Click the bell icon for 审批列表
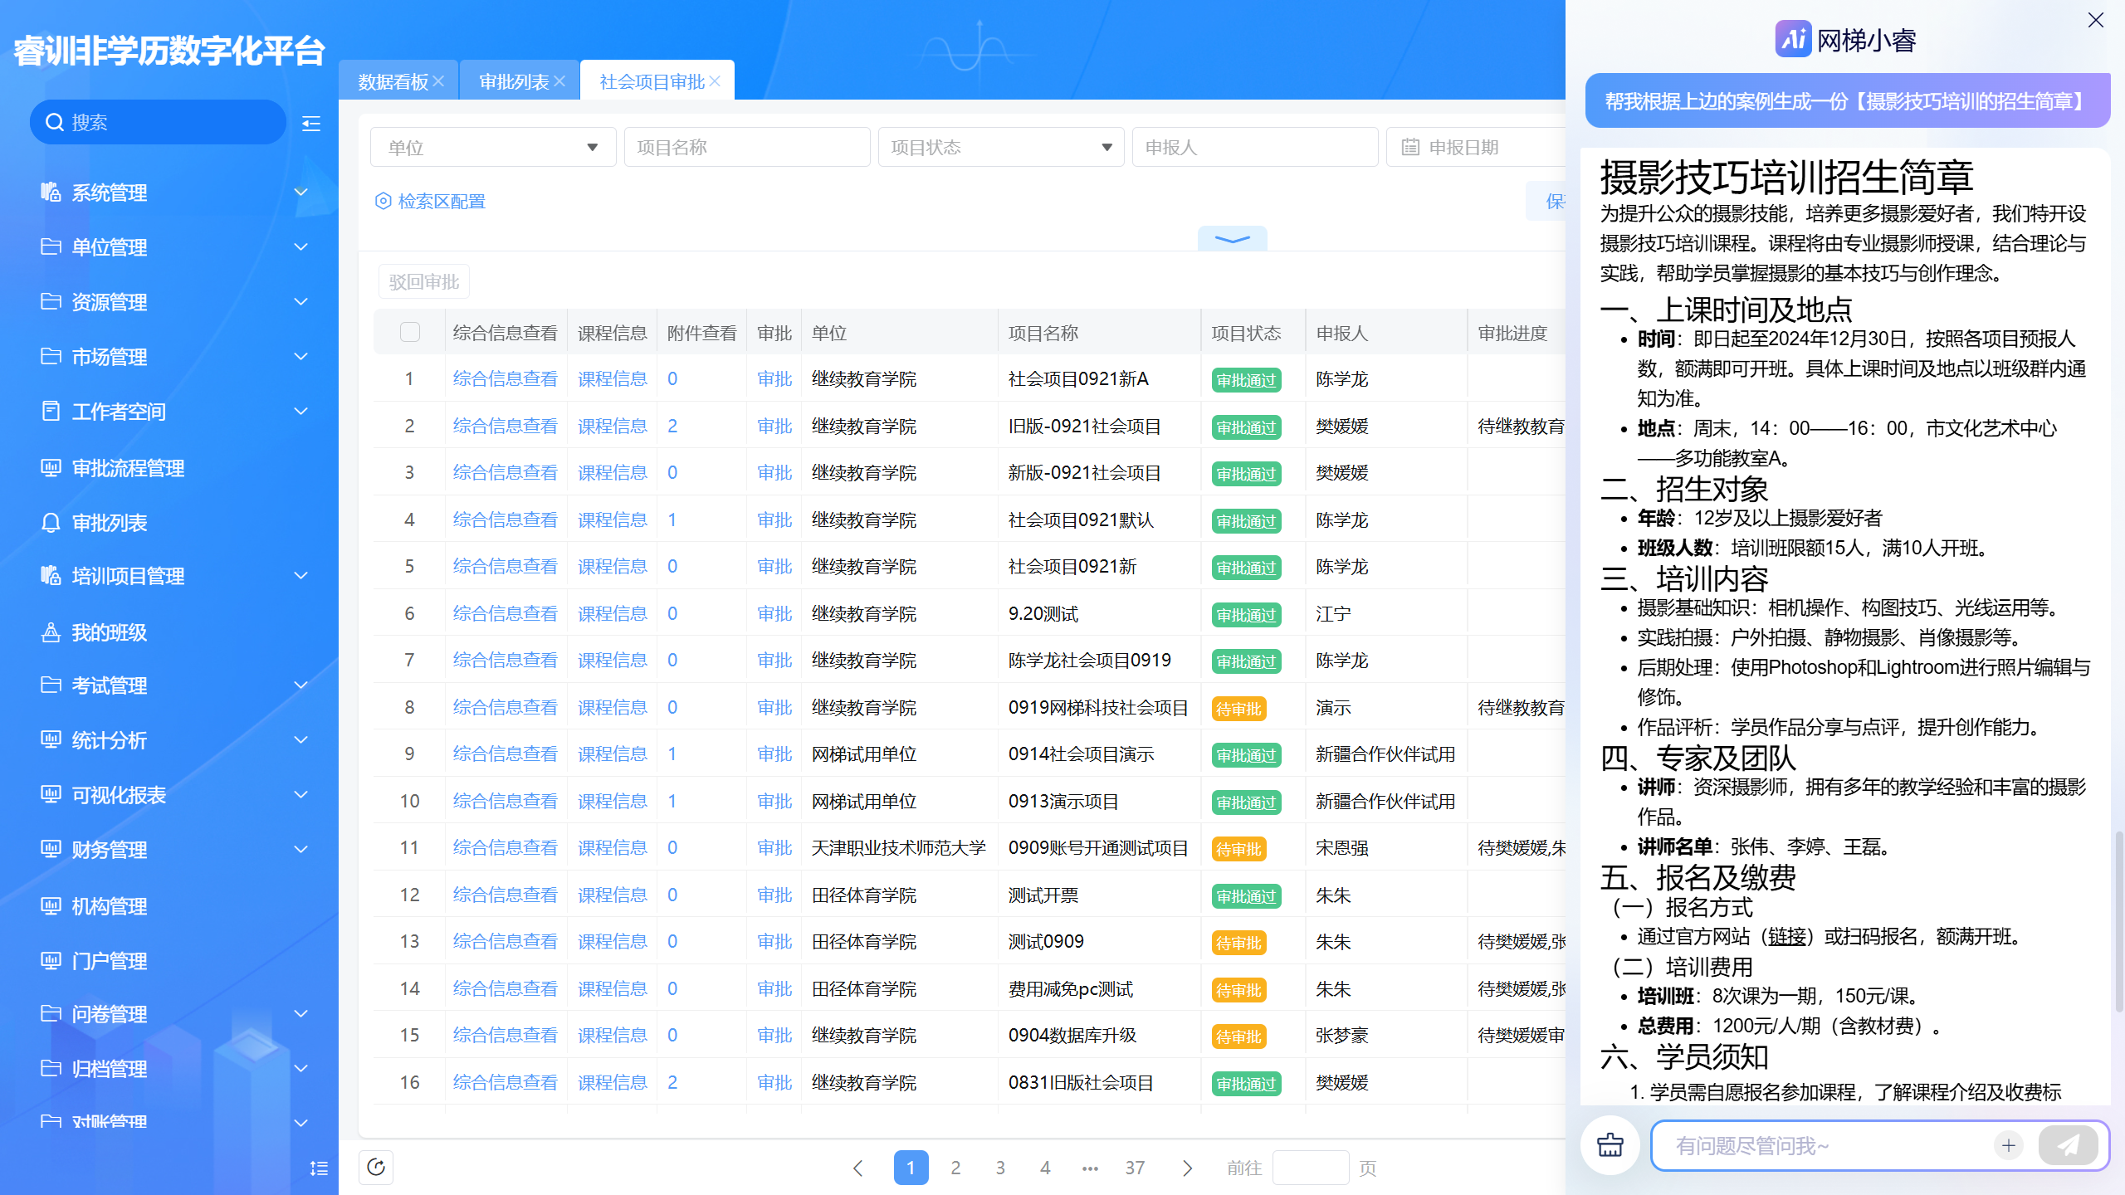The height and width of the screenshot is (1195, 2125). pos(51,523)
